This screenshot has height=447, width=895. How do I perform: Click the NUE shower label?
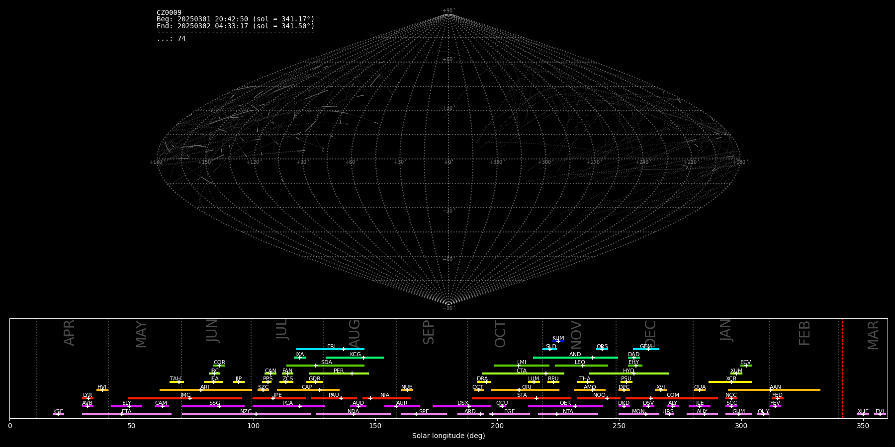pos(407,387)
